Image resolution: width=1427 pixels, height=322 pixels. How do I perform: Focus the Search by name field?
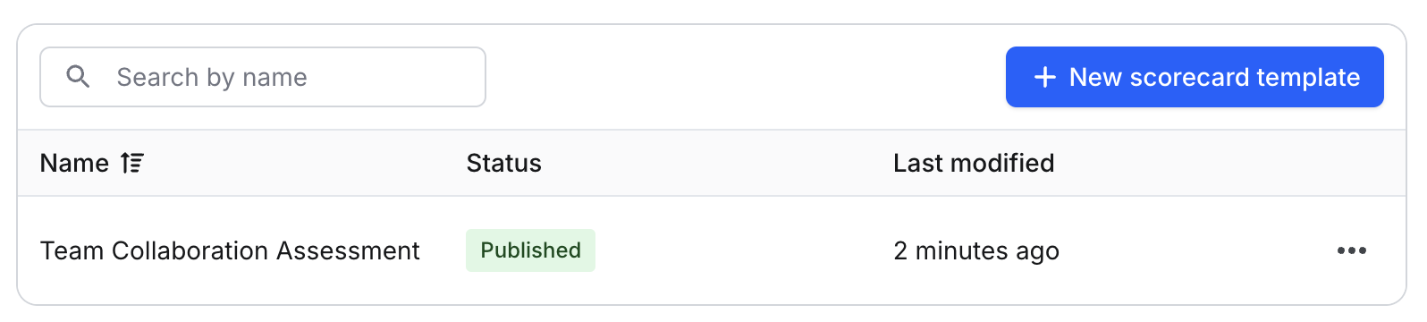(263, 77)
